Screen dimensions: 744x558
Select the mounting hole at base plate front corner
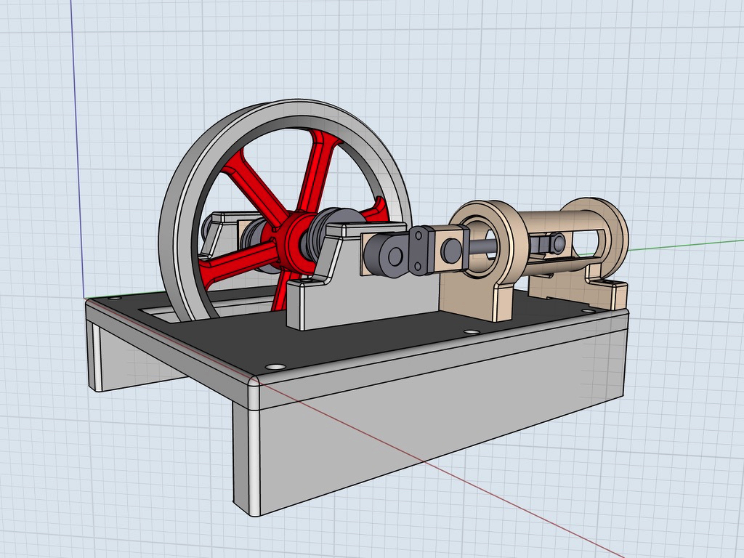point(275,367)
